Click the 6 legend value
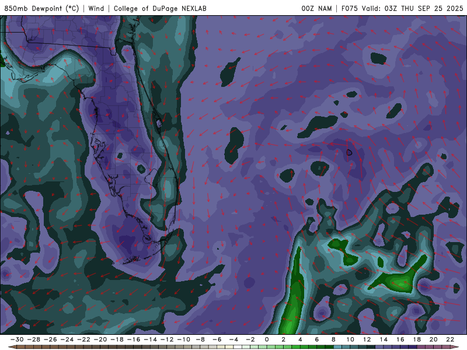The height and width of the screenshot is (350, 467). pos(316,339)
